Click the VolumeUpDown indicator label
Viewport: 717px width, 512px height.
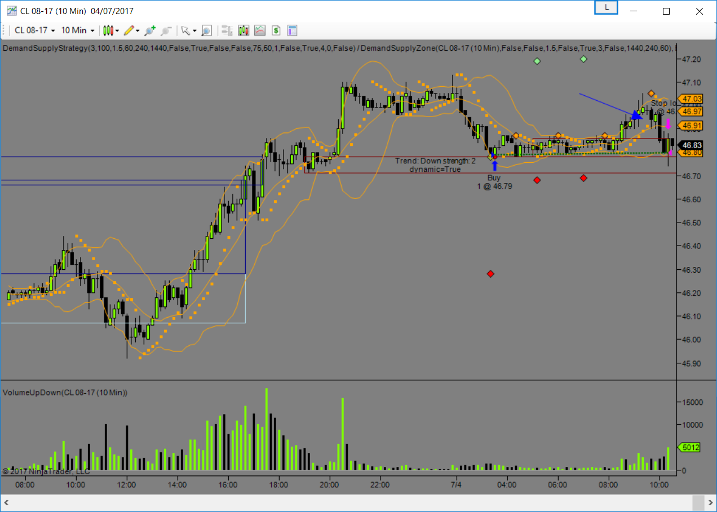[65, 392]
